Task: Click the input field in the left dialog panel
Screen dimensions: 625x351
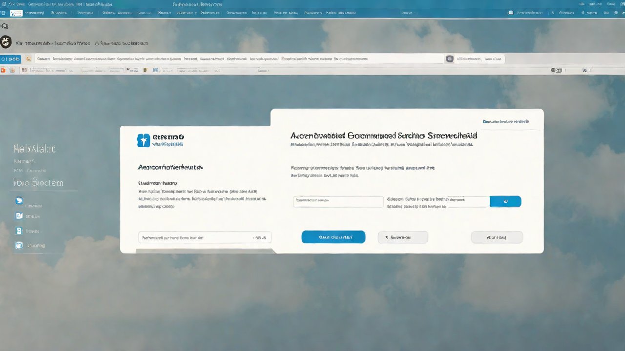Action: point(205,238)
